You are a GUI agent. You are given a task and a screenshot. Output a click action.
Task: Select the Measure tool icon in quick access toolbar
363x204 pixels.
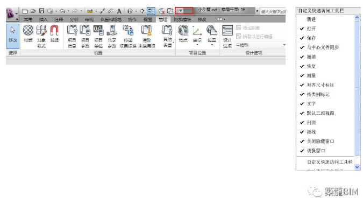(90, 11)
